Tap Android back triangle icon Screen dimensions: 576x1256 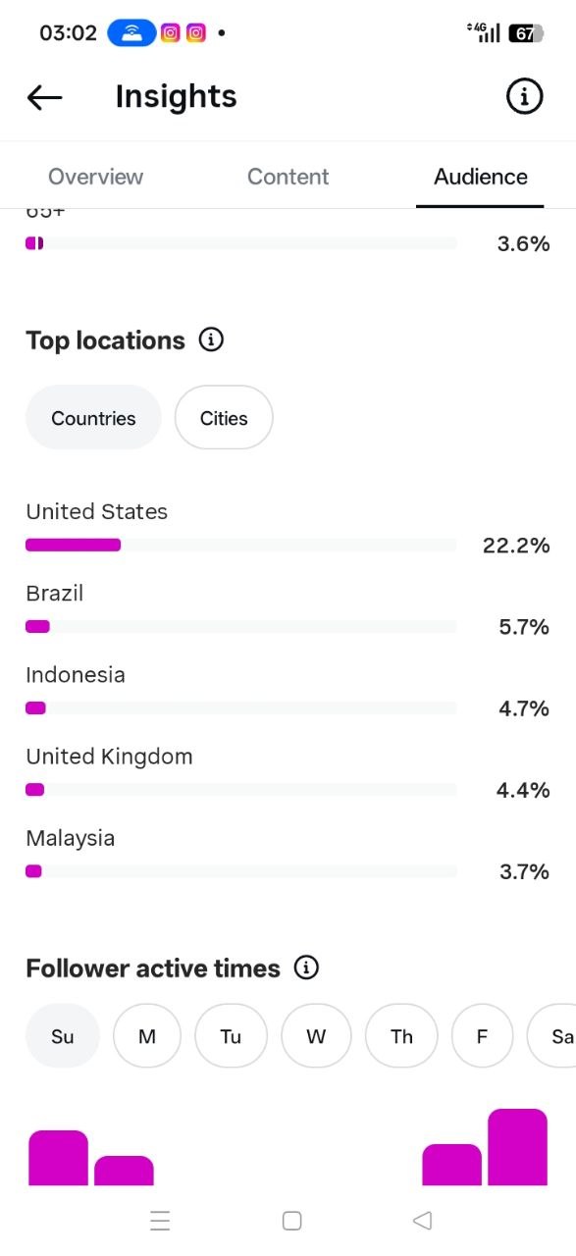coord(422,1221)
